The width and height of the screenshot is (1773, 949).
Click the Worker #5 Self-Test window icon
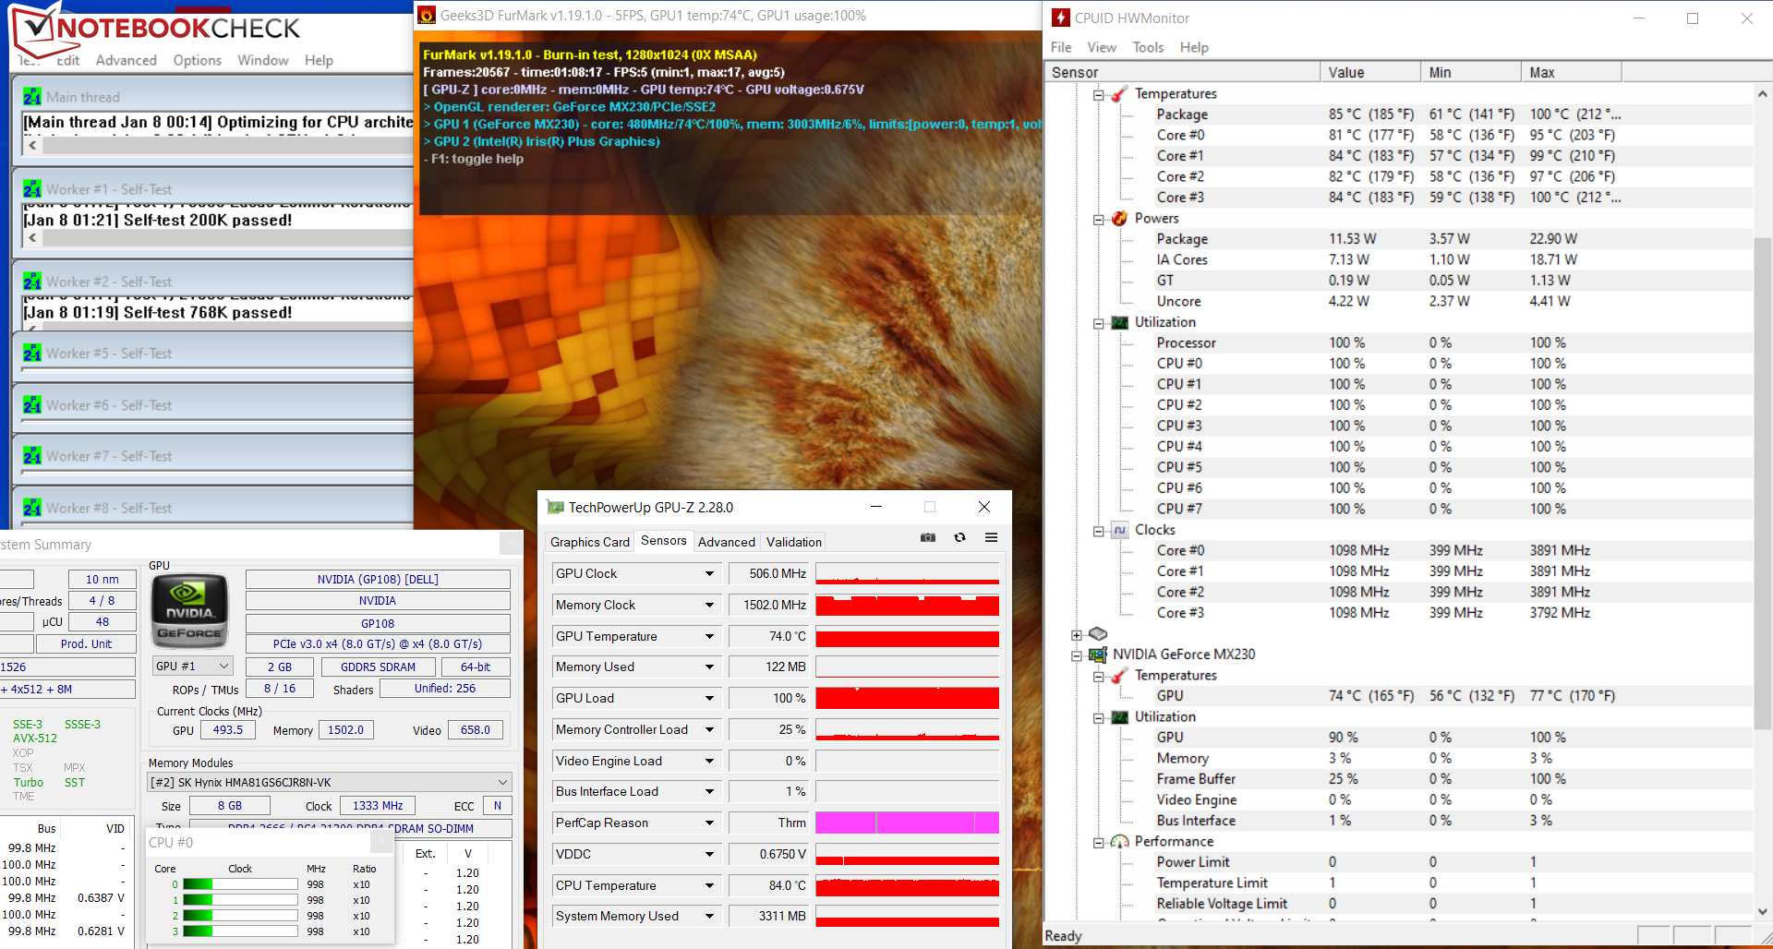(x=32, y=354)
